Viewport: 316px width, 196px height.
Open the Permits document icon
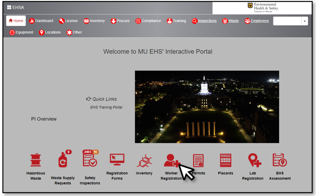pyautogui.click(x=198, y=161)
